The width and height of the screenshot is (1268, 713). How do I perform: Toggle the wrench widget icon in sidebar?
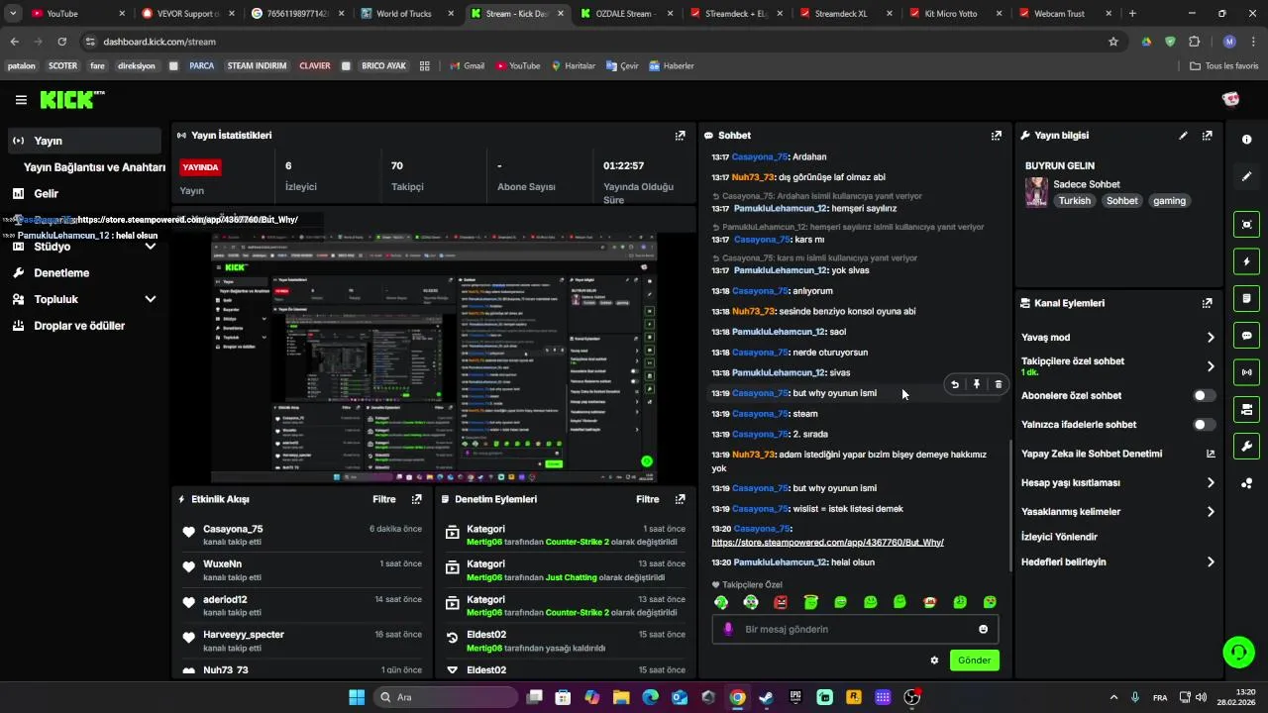(x=1246, y=446)
